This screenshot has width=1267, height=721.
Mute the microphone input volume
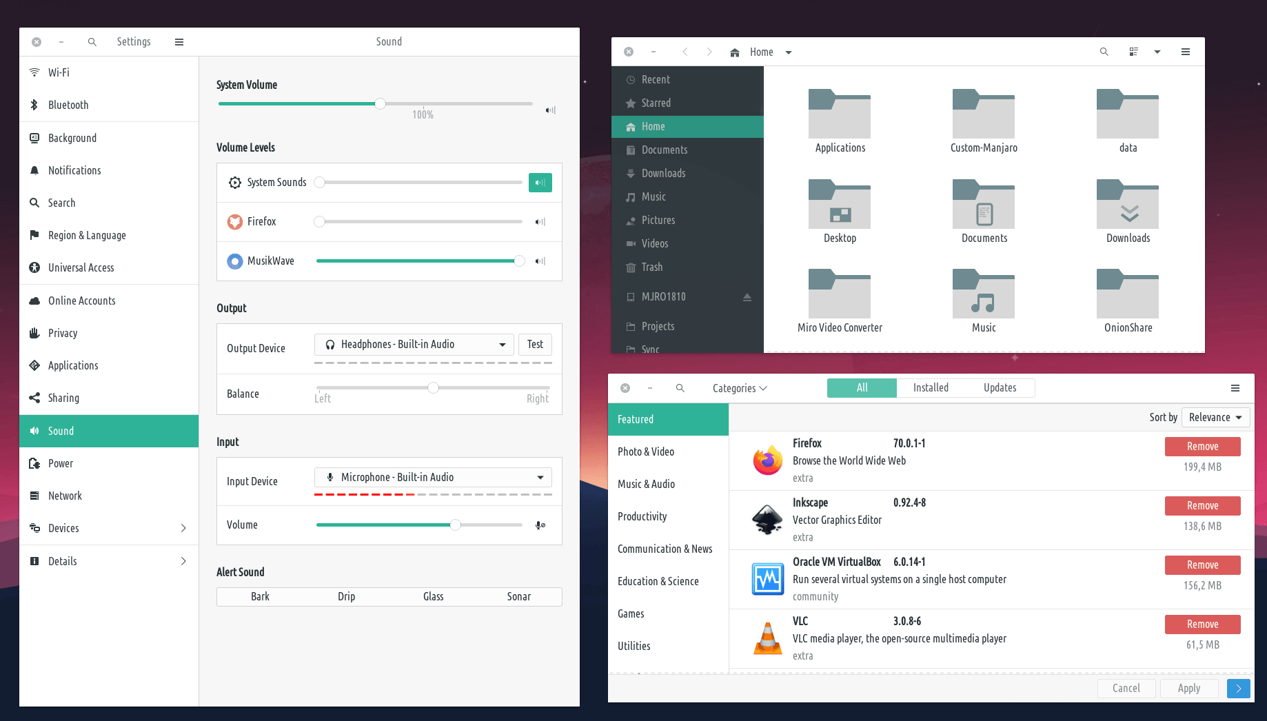point(540,525)
